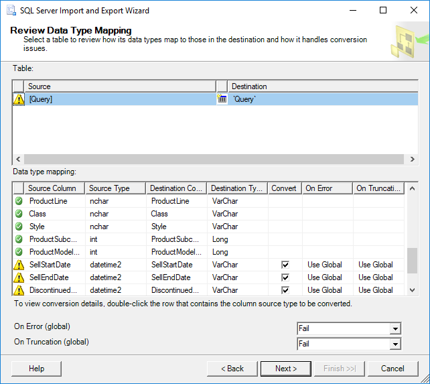Click the Source Type column header
Image resolution: width=430 pixels, height=384 pixels.
tap(115, 188)
